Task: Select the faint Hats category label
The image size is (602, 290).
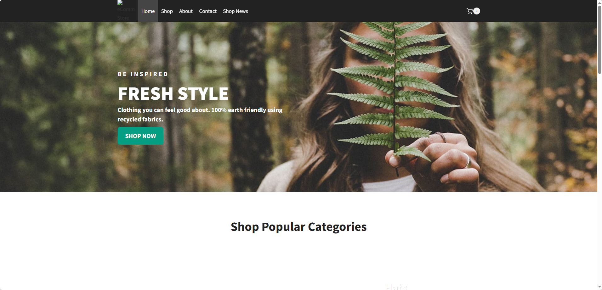Action: [397, 287]
